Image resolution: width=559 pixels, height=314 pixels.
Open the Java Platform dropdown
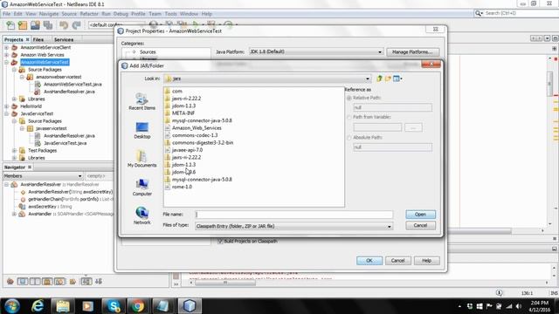point(380,51)
